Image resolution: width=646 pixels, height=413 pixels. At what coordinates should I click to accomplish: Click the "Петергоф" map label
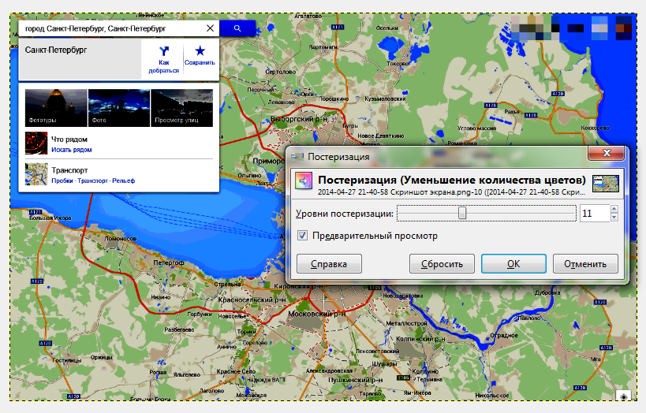(x=169, y=262)
